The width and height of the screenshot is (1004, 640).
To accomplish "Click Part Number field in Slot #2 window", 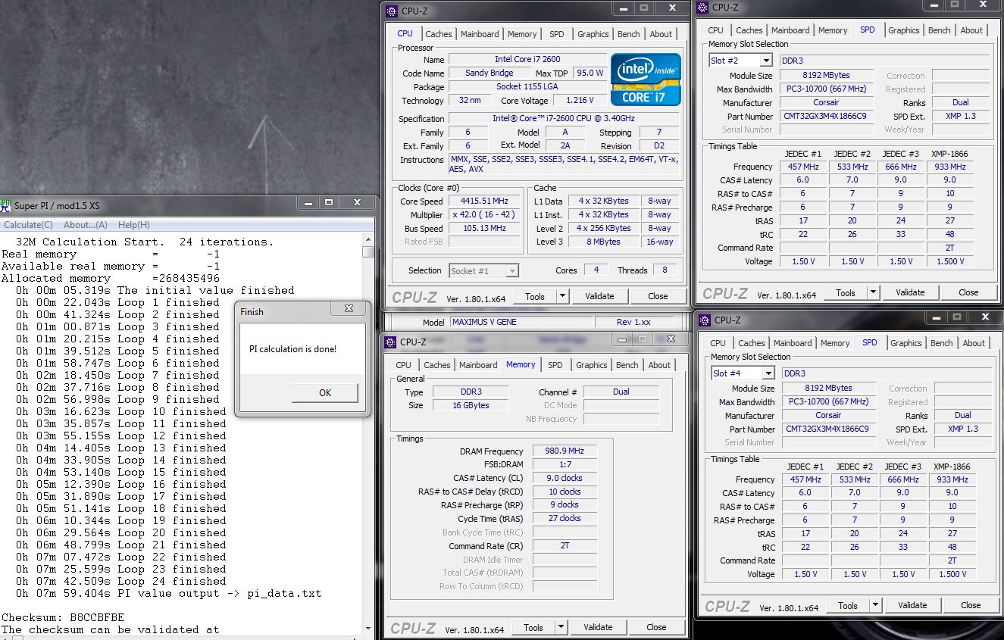I will [826, 117].
